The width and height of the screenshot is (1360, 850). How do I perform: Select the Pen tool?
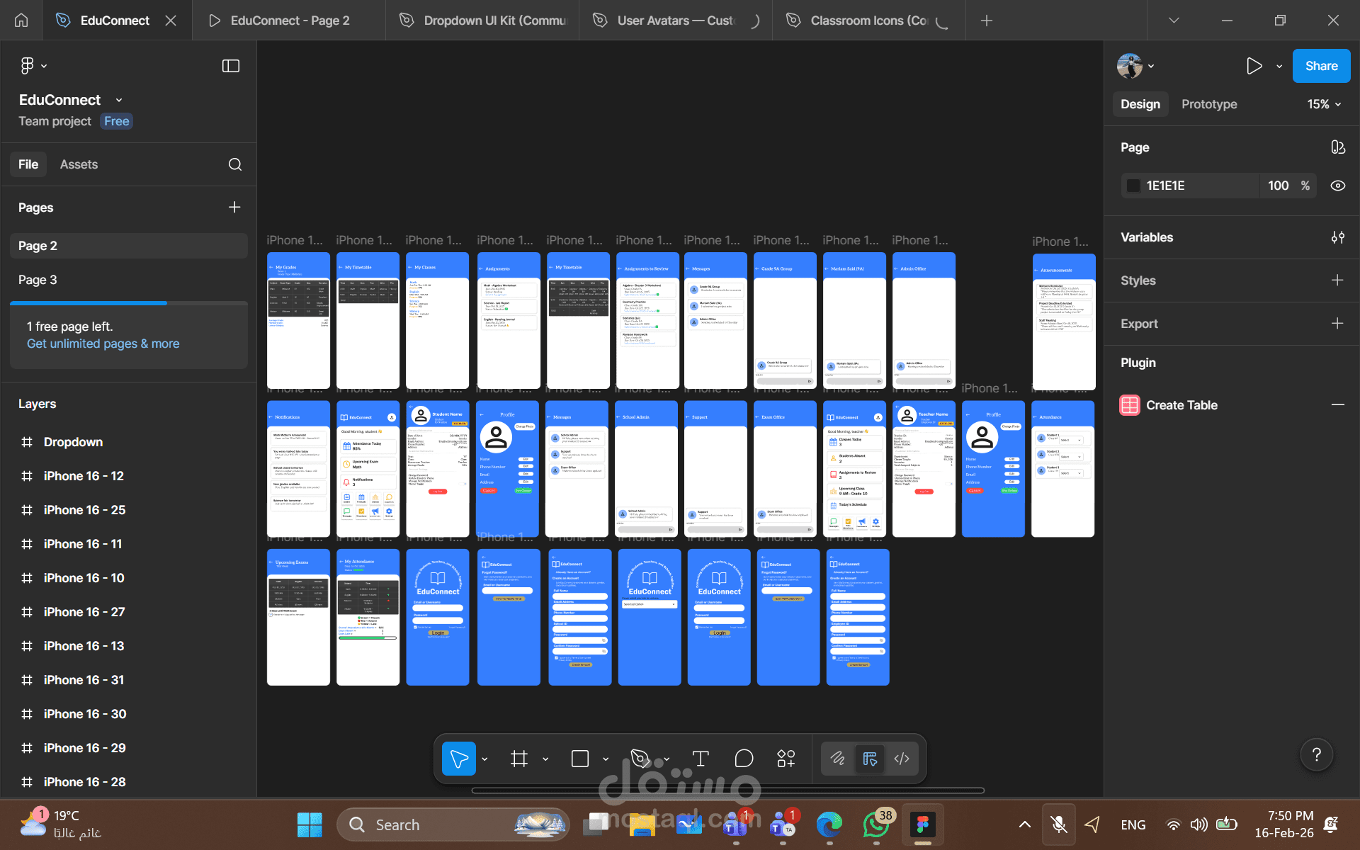tap(640, 759)
